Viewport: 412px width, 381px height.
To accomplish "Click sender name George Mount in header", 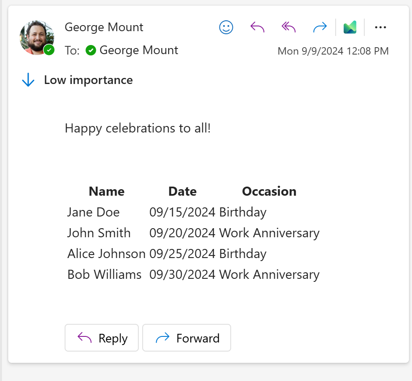I will coord(104,27).
